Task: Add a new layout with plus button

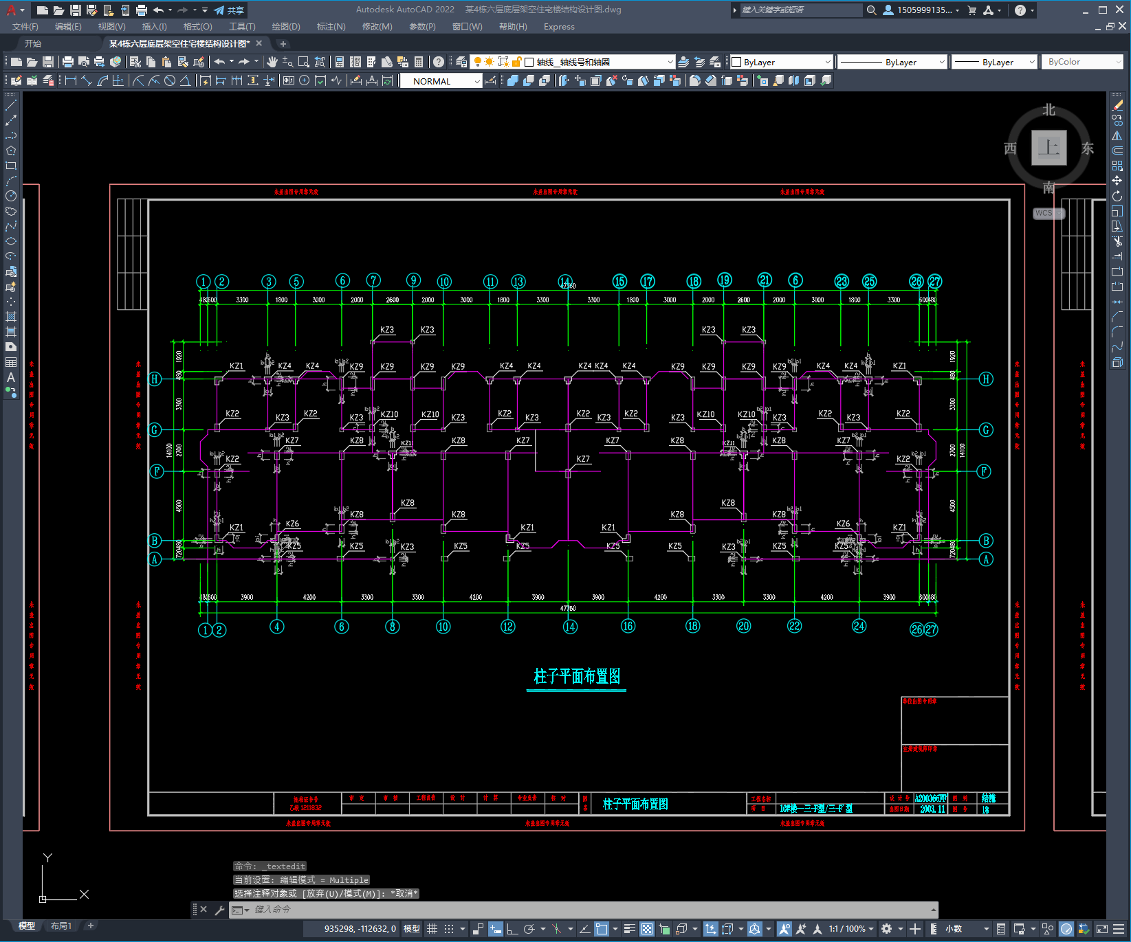Action: (x=90, y=926)
